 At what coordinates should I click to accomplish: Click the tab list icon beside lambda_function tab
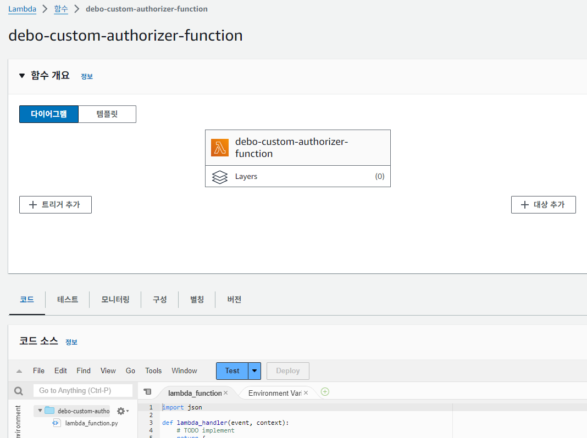147,392
